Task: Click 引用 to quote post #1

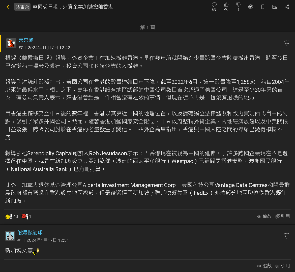Action: pyautogui.click(x=283, y=266)
